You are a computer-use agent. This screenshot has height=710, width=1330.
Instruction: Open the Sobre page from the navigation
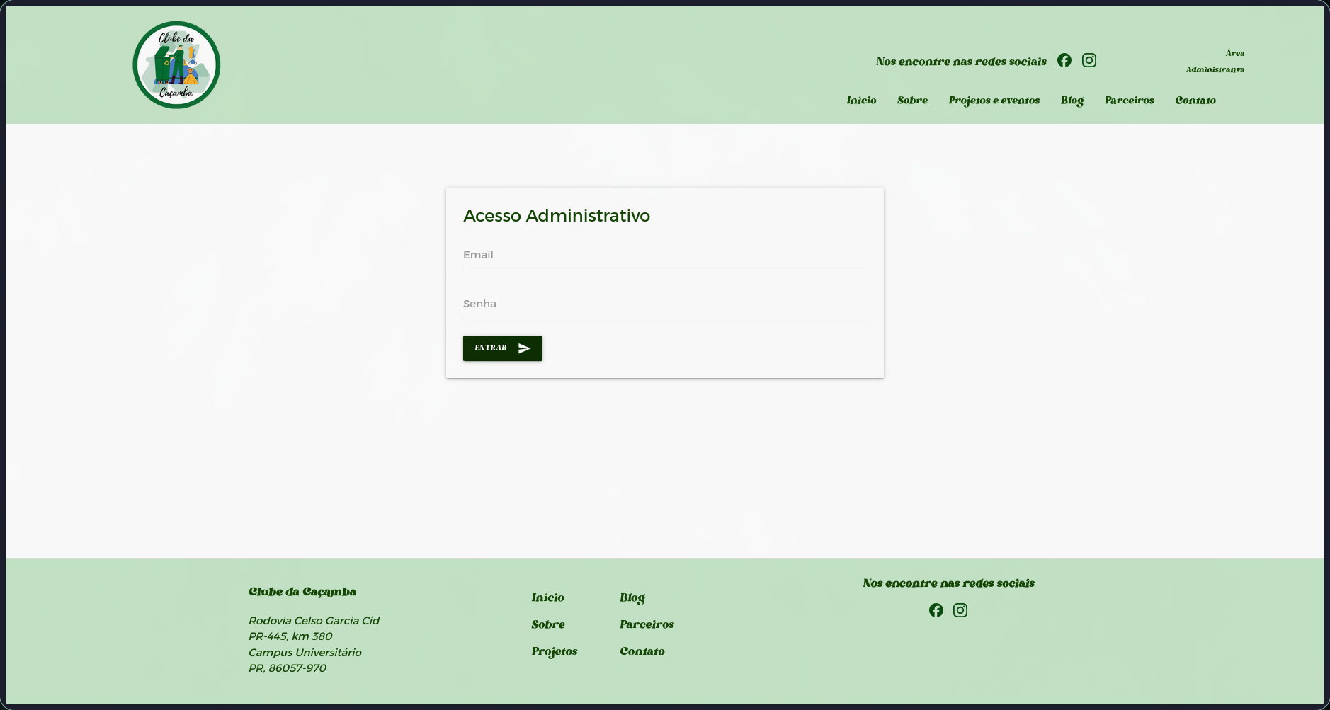(x=912, y=101)
